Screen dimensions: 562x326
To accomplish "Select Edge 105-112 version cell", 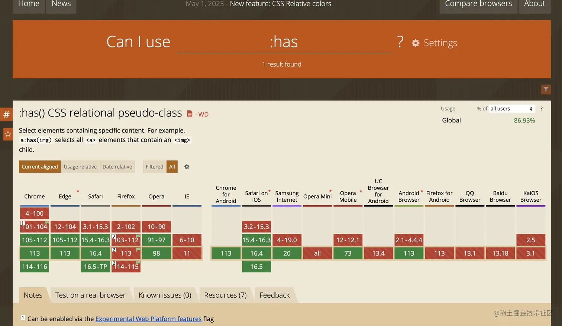I will pos(65,240).
